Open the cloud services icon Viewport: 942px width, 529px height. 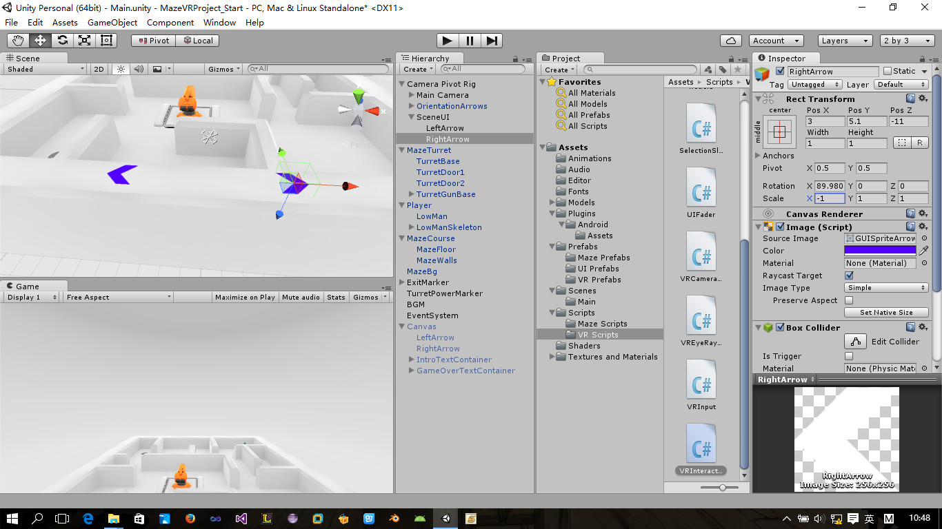(731, 41)
